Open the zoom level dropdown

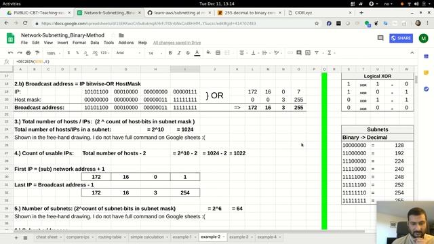point(54,53)
